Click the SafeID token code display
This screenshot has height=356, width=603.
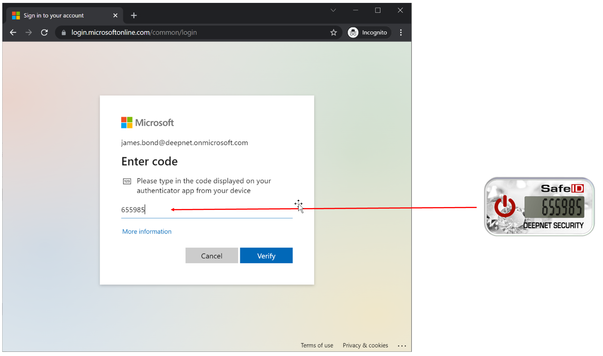click(554, 207)
